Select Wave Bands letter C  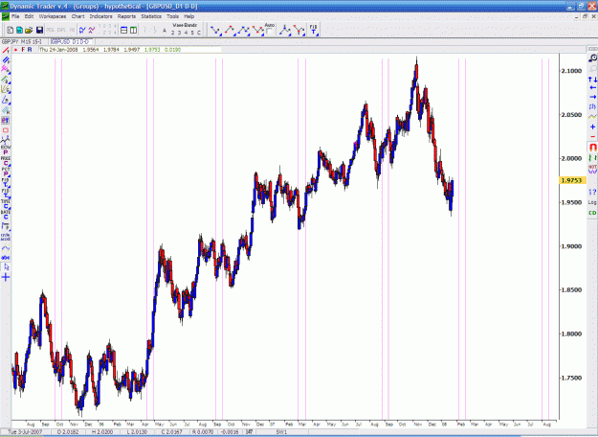coord(199,33)
